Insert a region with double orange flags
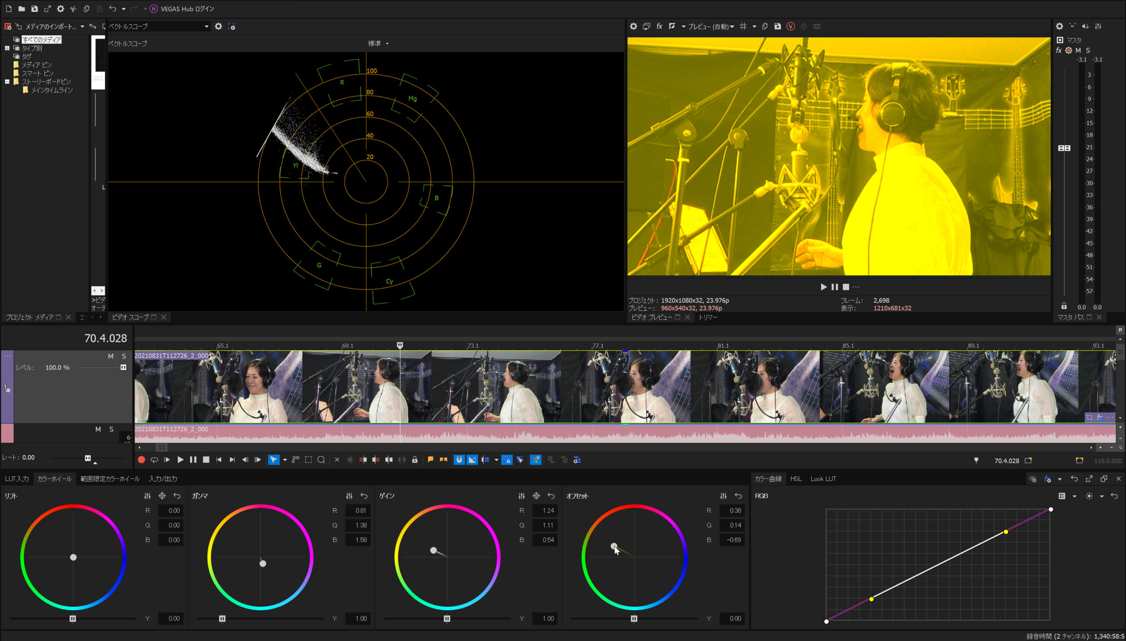 443,460
